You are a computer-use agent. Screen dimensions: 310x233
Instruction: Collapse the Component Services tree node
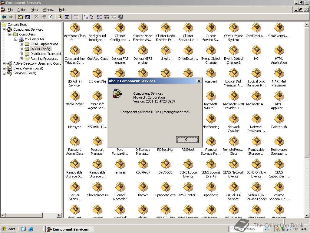[4, 29]
